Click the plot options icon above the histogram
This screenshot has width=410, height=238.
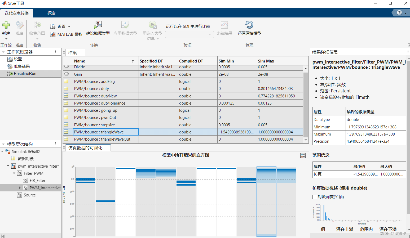pos(303,156)
